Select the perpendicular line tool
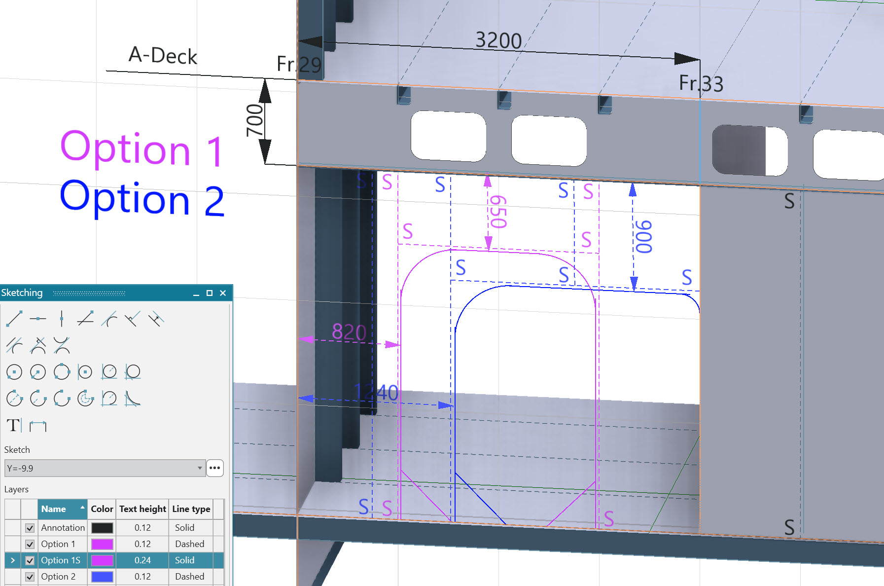 pyautogui.click(x=132, y=319)
